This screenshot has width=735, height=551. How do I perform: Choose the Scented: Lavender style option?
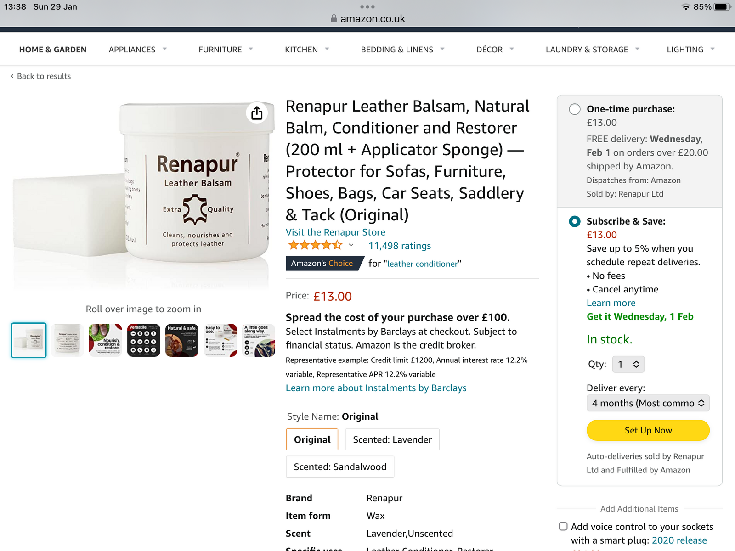(x=392, y=439)
